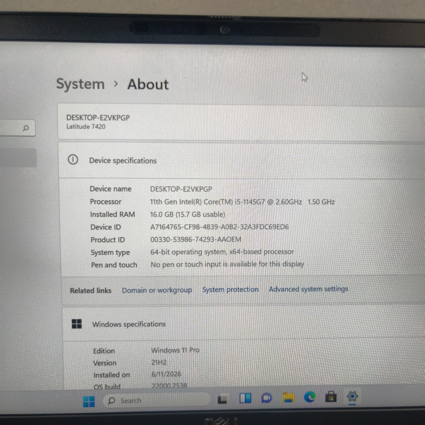Open Microsoft Store from taskbar
Image resolution: width=425 pixels, height=425 pixels.
point(331,397)
